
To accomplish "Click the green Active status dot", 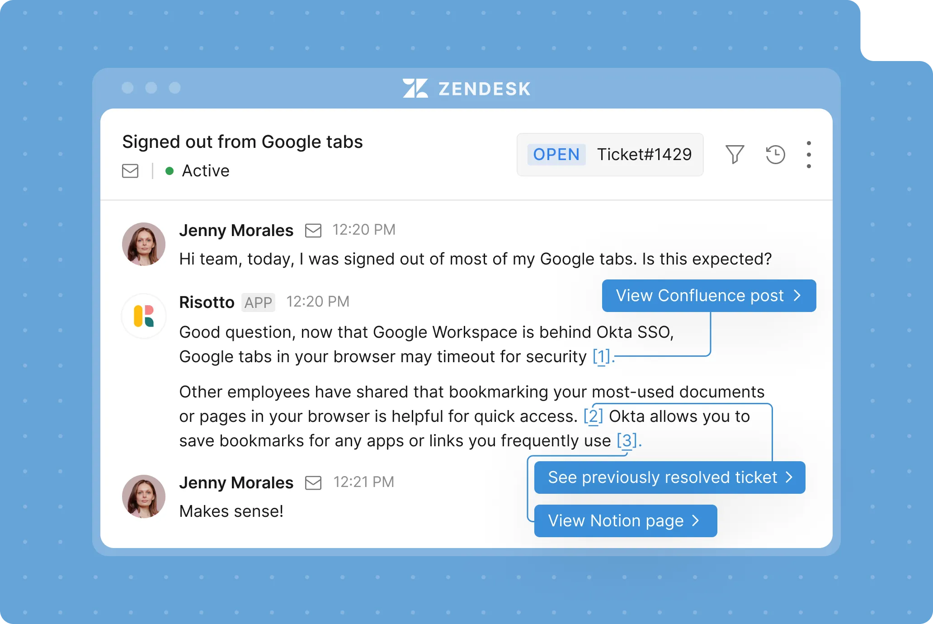I will click(170, 171).
